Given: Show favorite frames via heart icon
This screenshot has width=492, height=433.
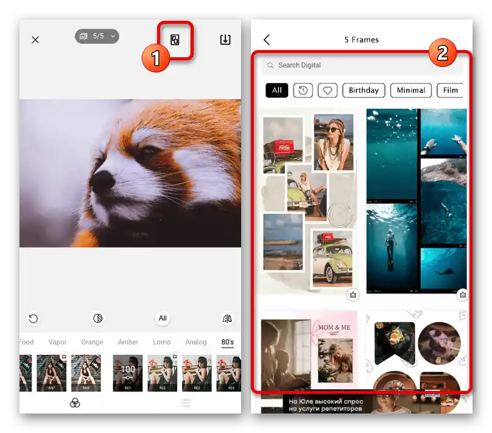Looking at the screenshot, I should [328, 90].
